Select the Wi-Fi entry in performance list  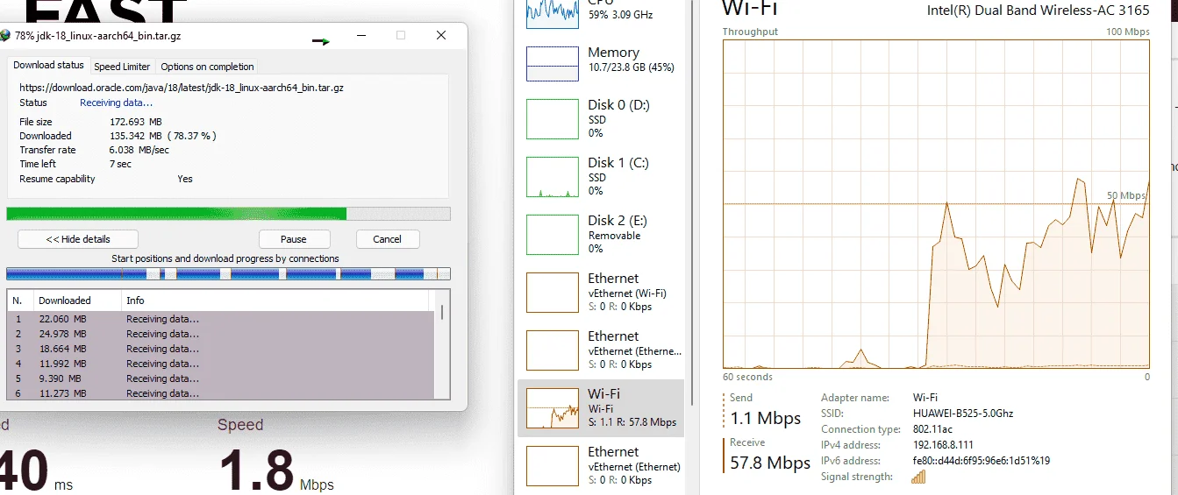[602, 407]
